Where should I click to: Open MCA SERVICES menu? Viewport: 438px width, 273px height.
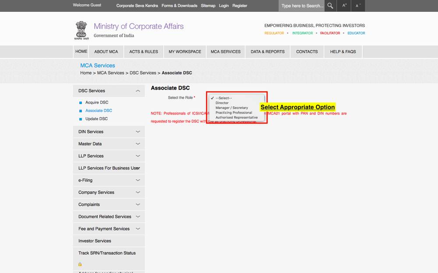click(x=226, y=52)
